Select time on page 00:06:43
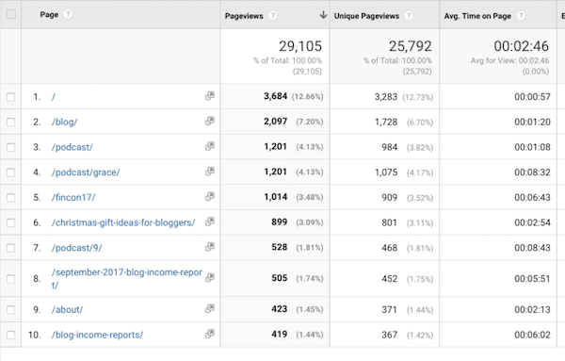The image size is (565, 361). [x=532, y=198]
